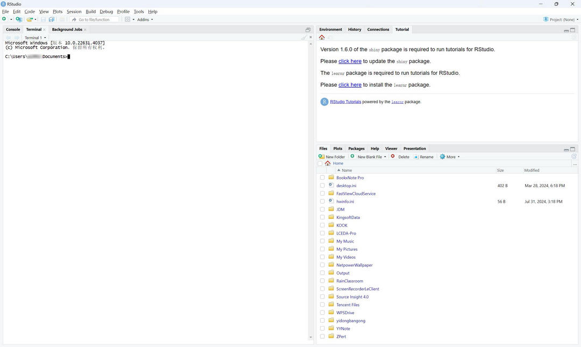Click here to update the shiny package
Image resolution: width=581 pixels, height=347 pixels.
pyautogui.click(x=350, y=61)
